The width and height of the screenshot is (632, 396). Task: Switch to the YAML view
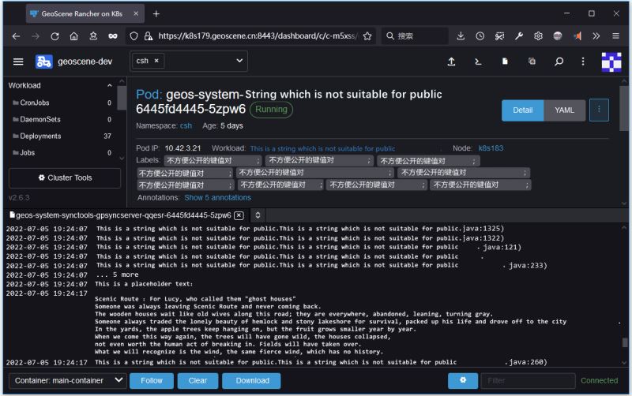click(564, 110)
